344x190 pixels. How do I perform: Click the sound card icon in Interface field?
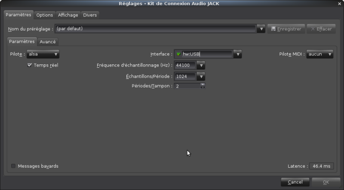178,54
